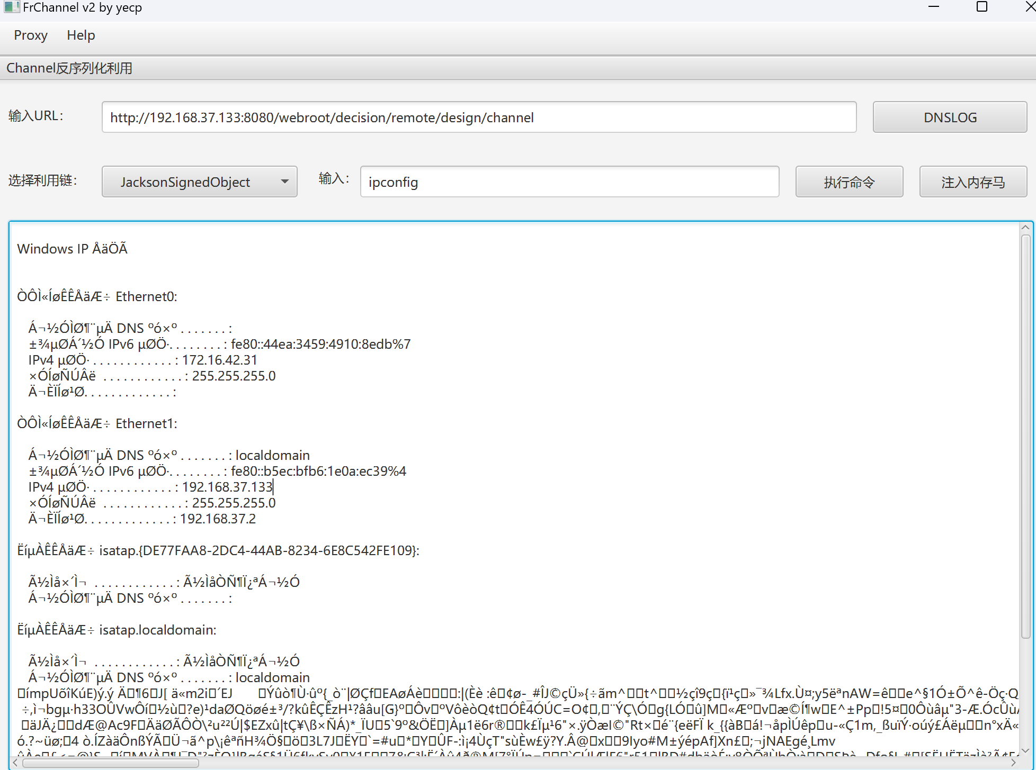This screenshot has width=1036, height=770.
Task: Open the Help menu
Action: coord(81,35)
